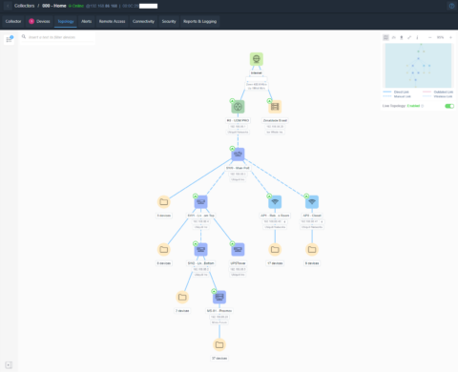Click the Internet globe node

[x=257, y=59]
